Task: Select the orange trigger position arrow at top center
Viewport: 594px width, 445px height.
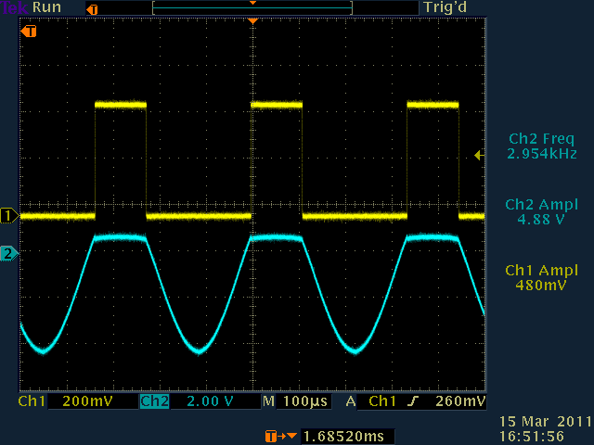Action: (252, 20)
